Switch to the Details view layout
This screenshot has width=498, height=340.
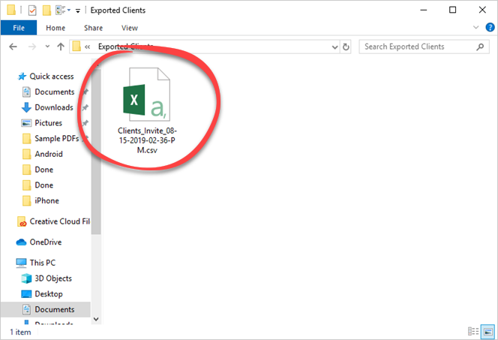coord(472,331)
